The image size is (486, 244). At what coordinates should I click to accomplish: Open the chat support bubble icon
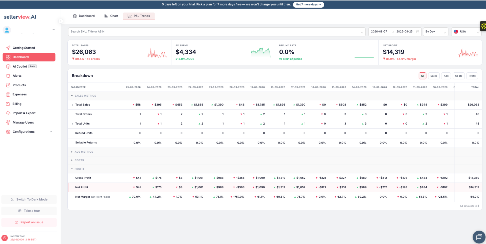tap(479, 237)
